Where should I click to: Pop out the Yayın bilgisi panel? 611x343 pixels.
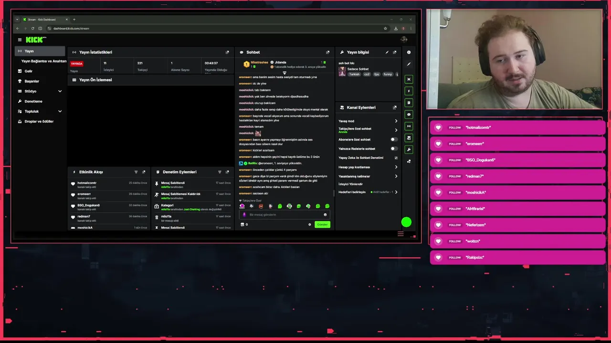click(x=394, y=52)
